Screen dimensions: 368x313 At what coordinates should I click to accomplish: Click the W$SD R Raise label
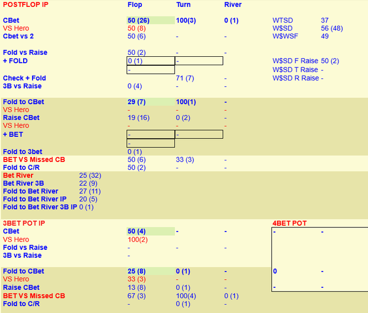[x=295, y=78]
